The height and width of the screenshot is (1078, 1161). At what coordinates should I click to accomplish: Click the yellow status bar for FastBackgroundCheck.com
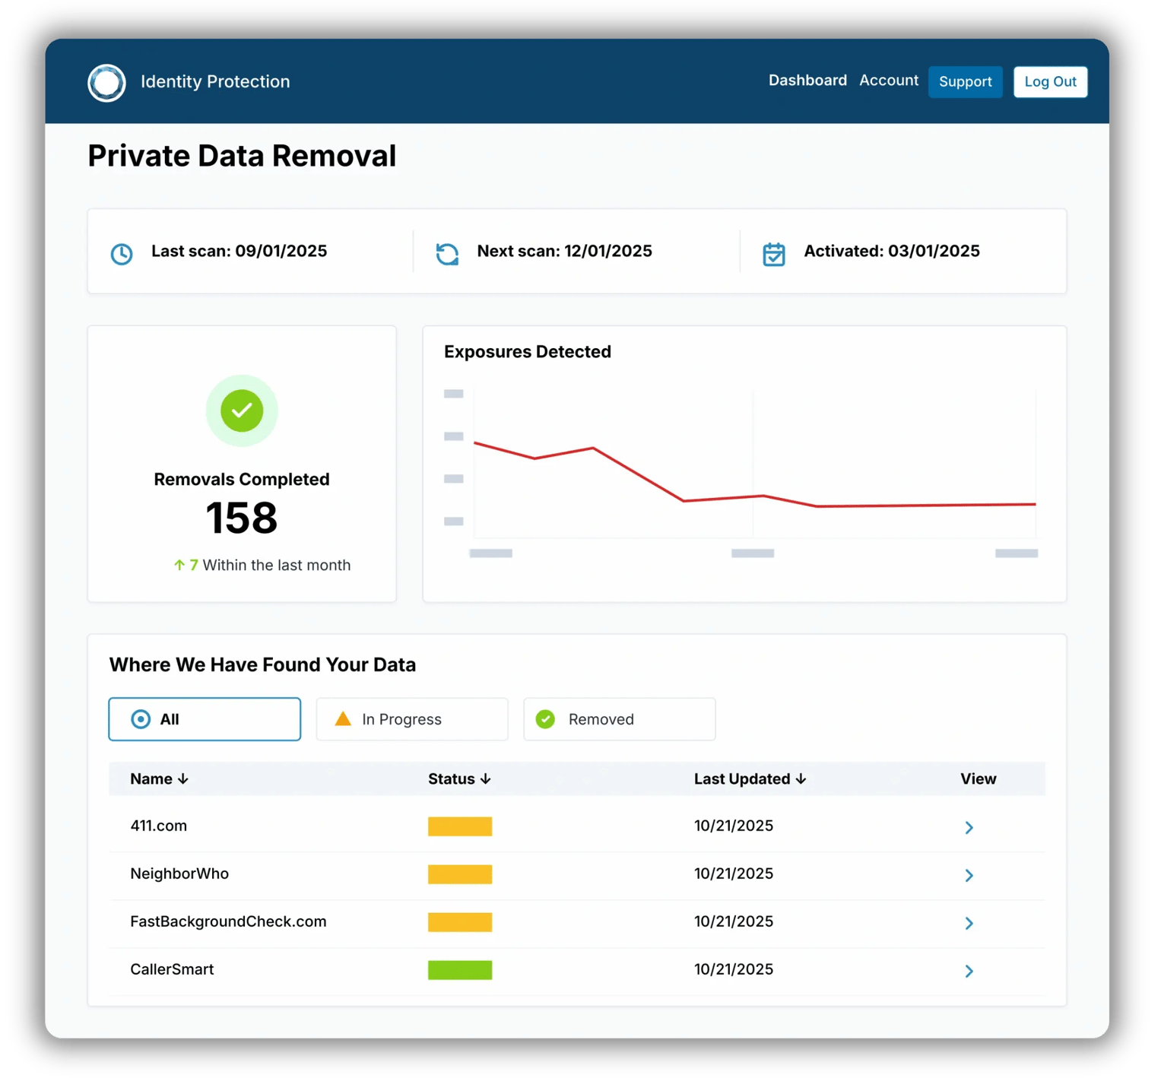(460, 922)
